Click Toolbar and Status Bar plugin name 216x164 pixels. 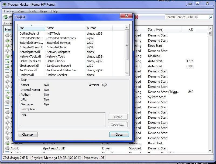pyautogui.click(x=61, y=70)
